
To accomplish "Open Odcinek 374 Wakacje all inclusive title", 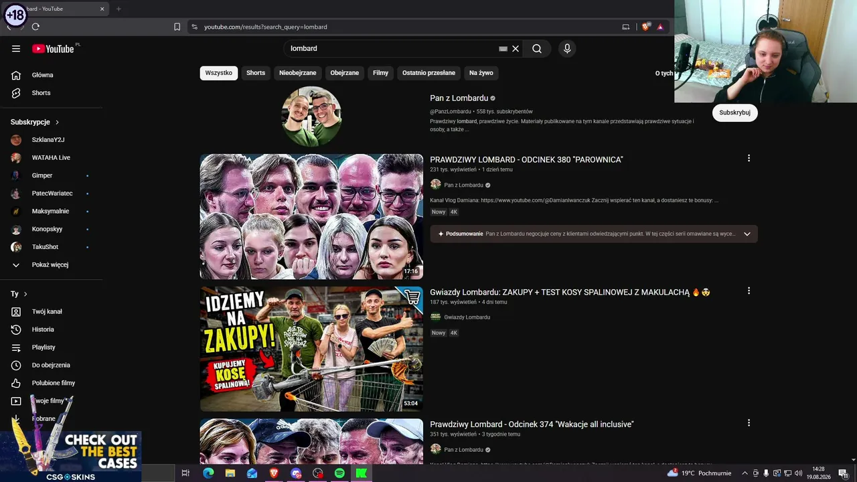I will point(532,424).
